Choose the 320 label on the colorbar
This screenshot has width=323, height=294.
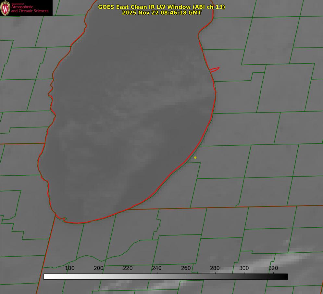tap(273, 268)
